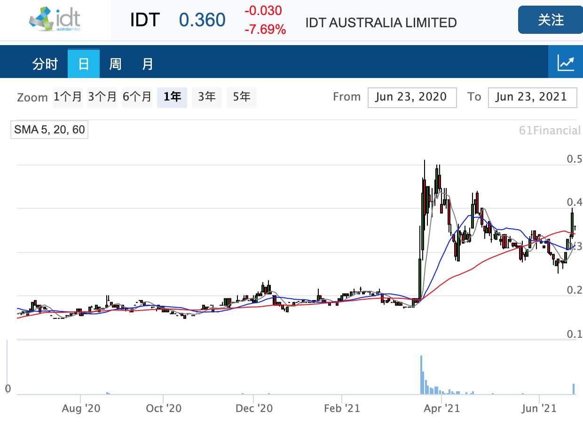Viewport: 583px width, 435px height.
Task: Click the 0.5 price axis label
Action: (x=575, y=159)
